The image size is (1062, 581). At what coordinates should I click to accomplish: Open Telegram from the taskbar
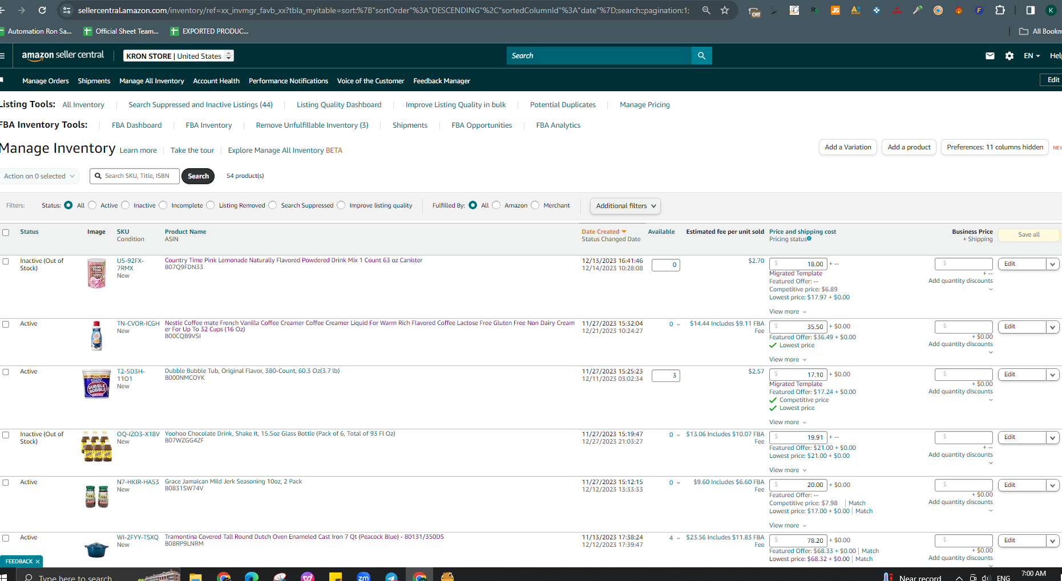(391, 576)
